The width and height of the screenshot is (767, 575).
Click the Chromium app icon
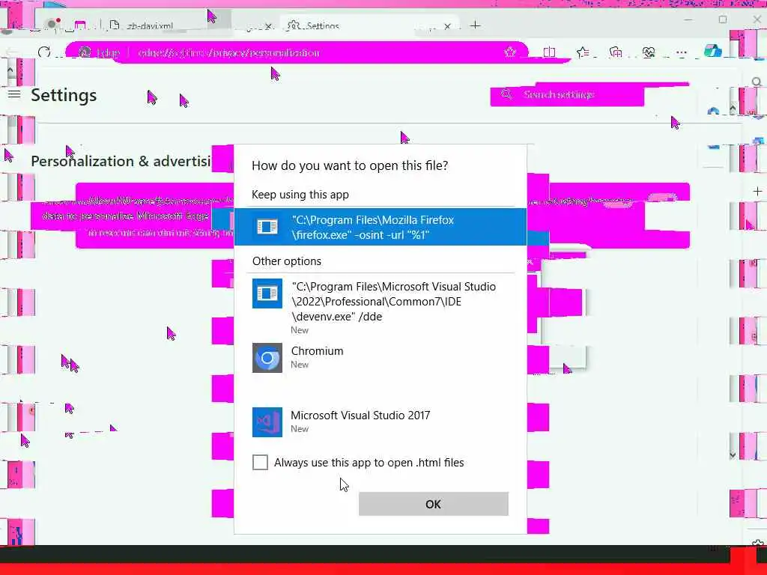[267, 357]
